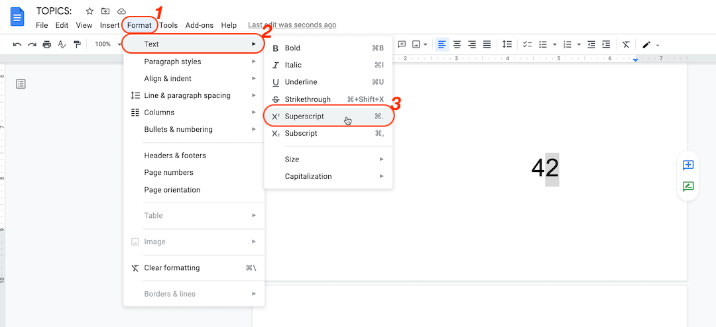Click the toolbar Clear formatting icon

tap(625, 44)
